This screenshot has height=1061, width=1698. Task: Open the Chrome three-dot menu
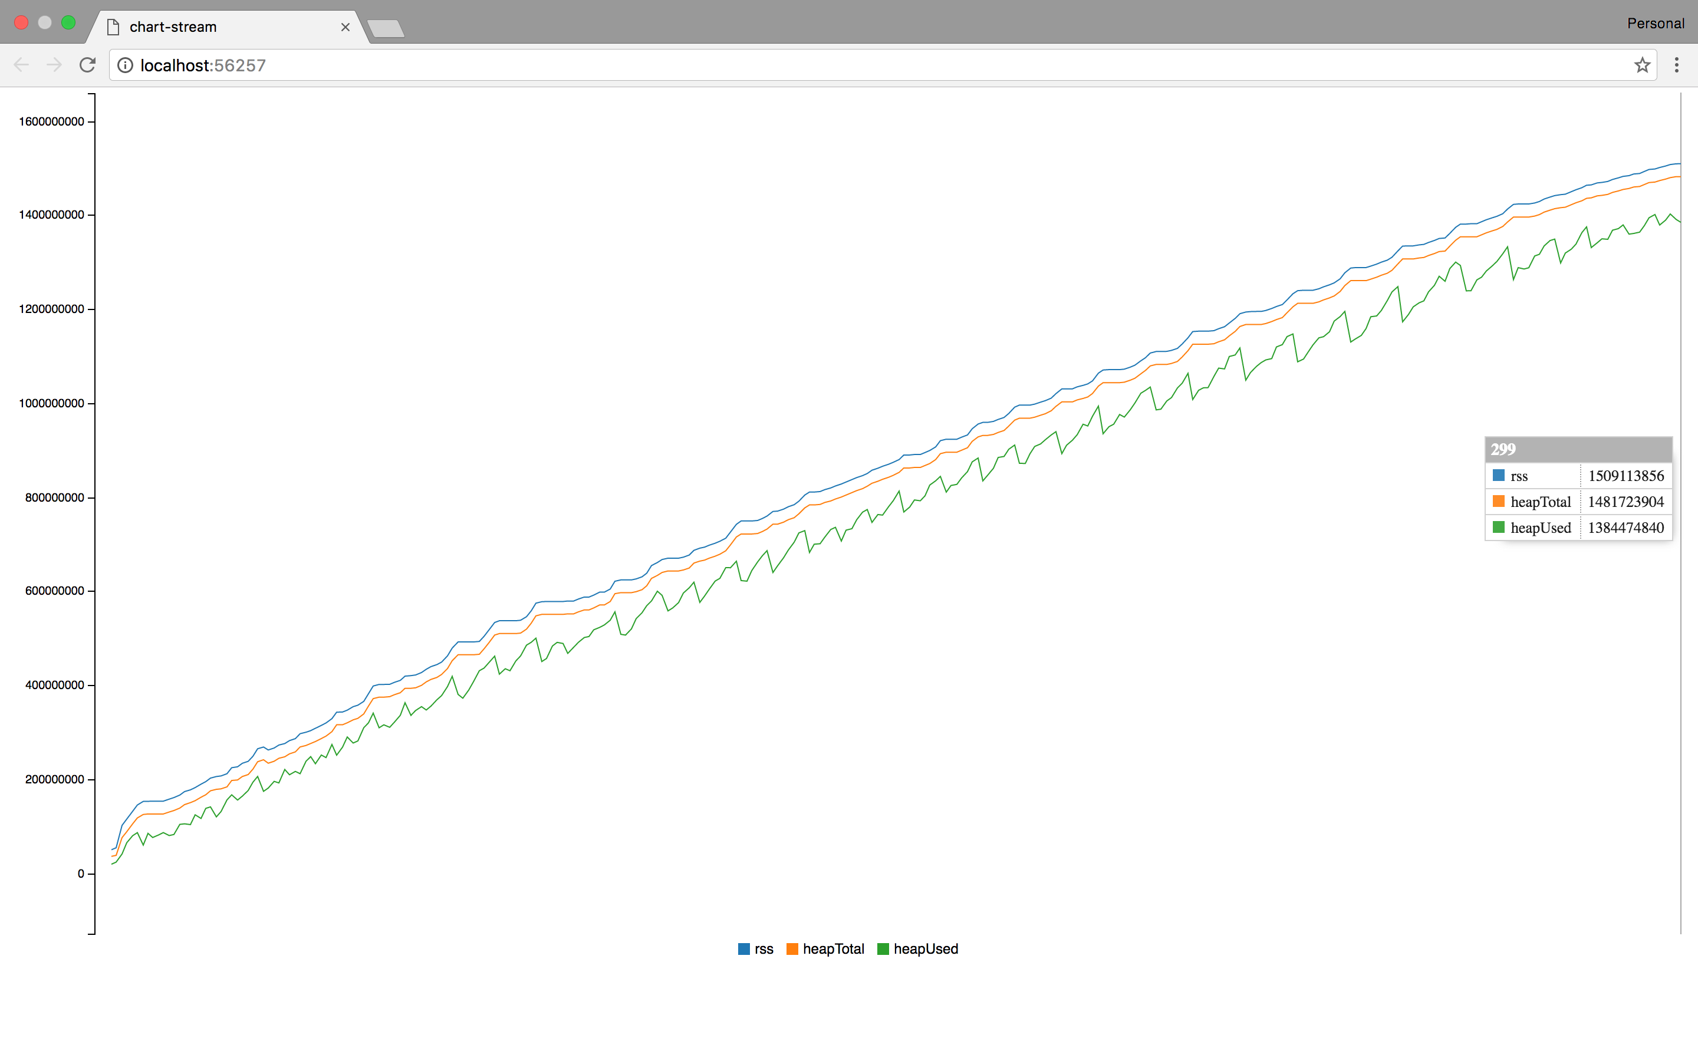(x=1676, y=65)
